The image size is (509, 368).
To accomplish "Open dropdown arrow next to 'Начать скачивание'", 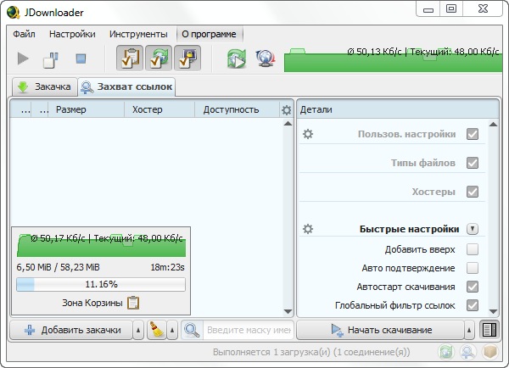I will tap(468, 330).
